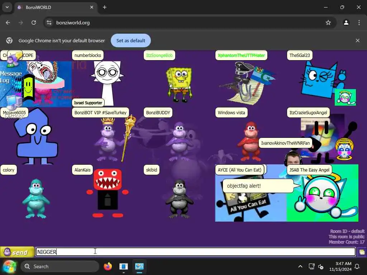Click the numberblocks name label
Viewport: 367px width, 275px height.
[88, 56]
